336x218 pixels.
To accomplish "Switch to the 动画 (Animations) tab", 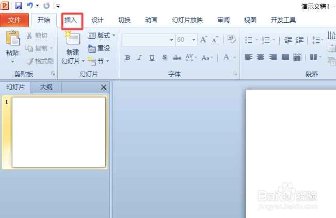I will (x=151, y=20).
